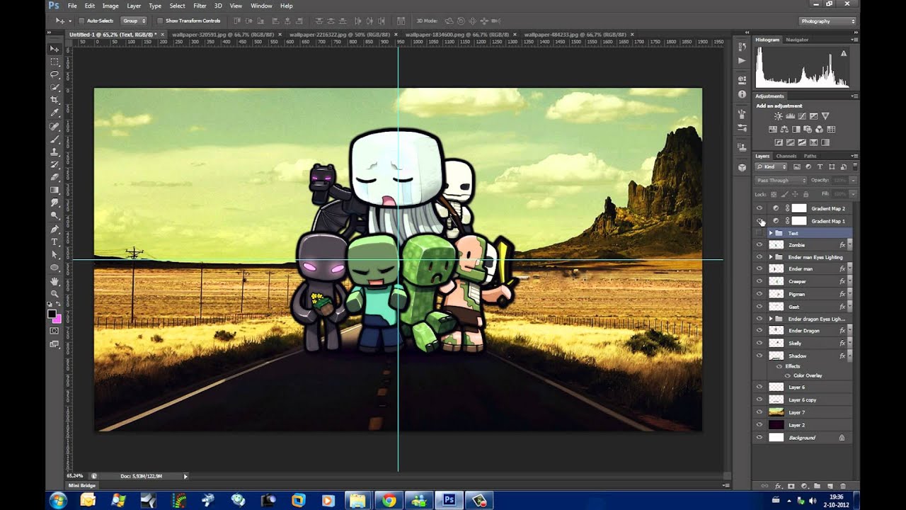
Task: Open the Select menu
Action: click(177, 6)
